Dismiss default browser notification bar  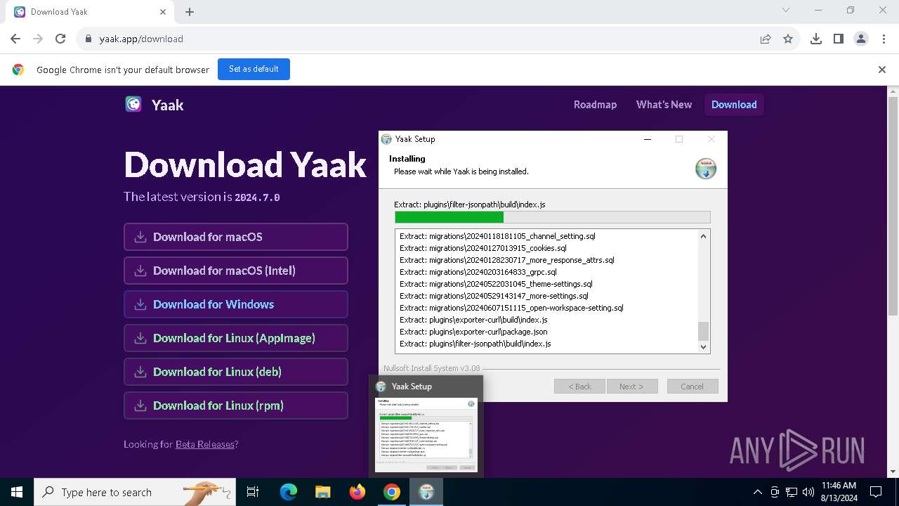pos(882,70)
